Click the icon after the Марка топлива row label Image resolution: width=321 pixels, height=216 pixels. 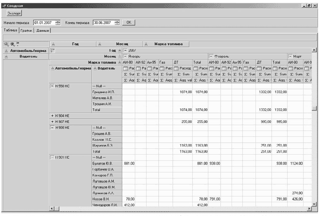120,62
